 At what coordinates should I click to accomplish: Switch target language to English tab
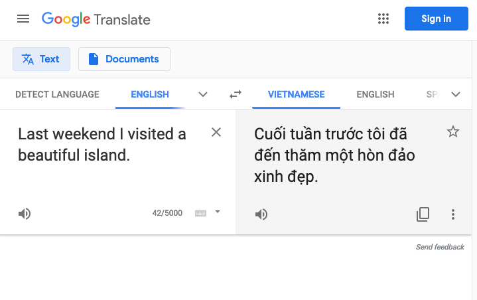[375, 94]
